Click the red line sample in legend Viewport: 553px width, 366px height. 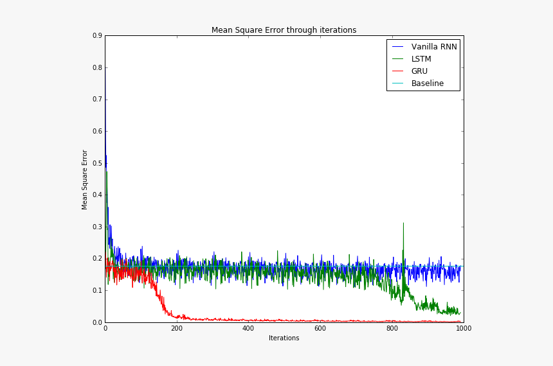[x=398, y=71]
